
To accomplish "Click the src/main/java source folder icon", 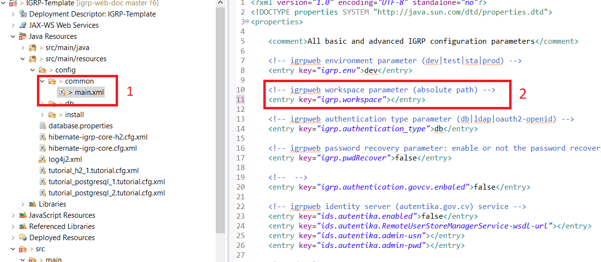I will (x=33, y=48).
